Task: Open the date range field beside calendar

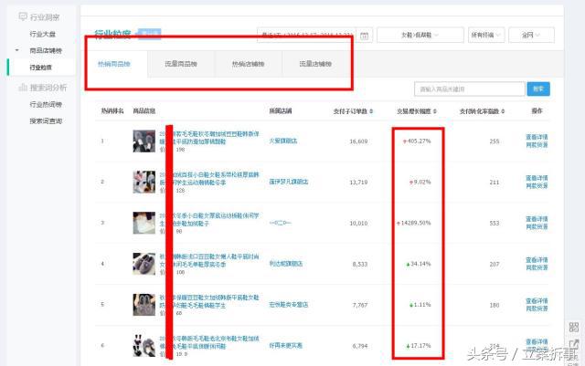Action: (306, 35)
